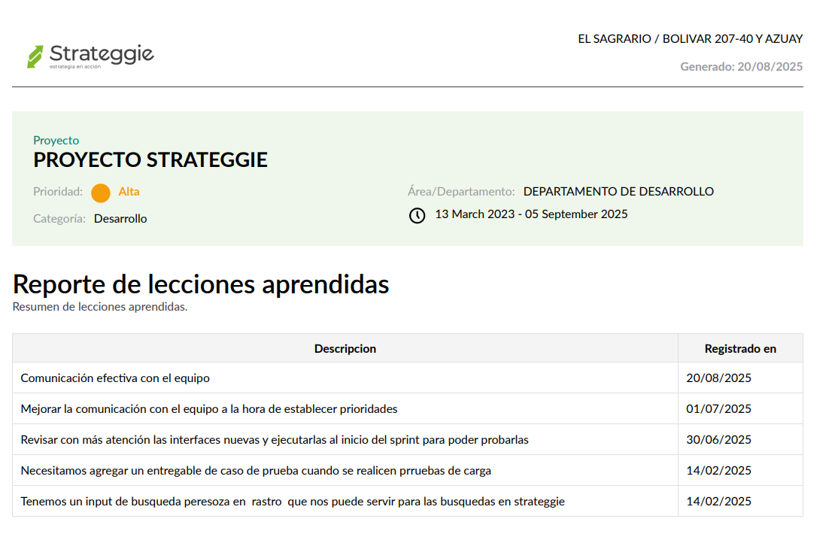This screenshot has width=829, height=534.
Task: Select the Registrado en column header
Action: [x=740, y=347]
